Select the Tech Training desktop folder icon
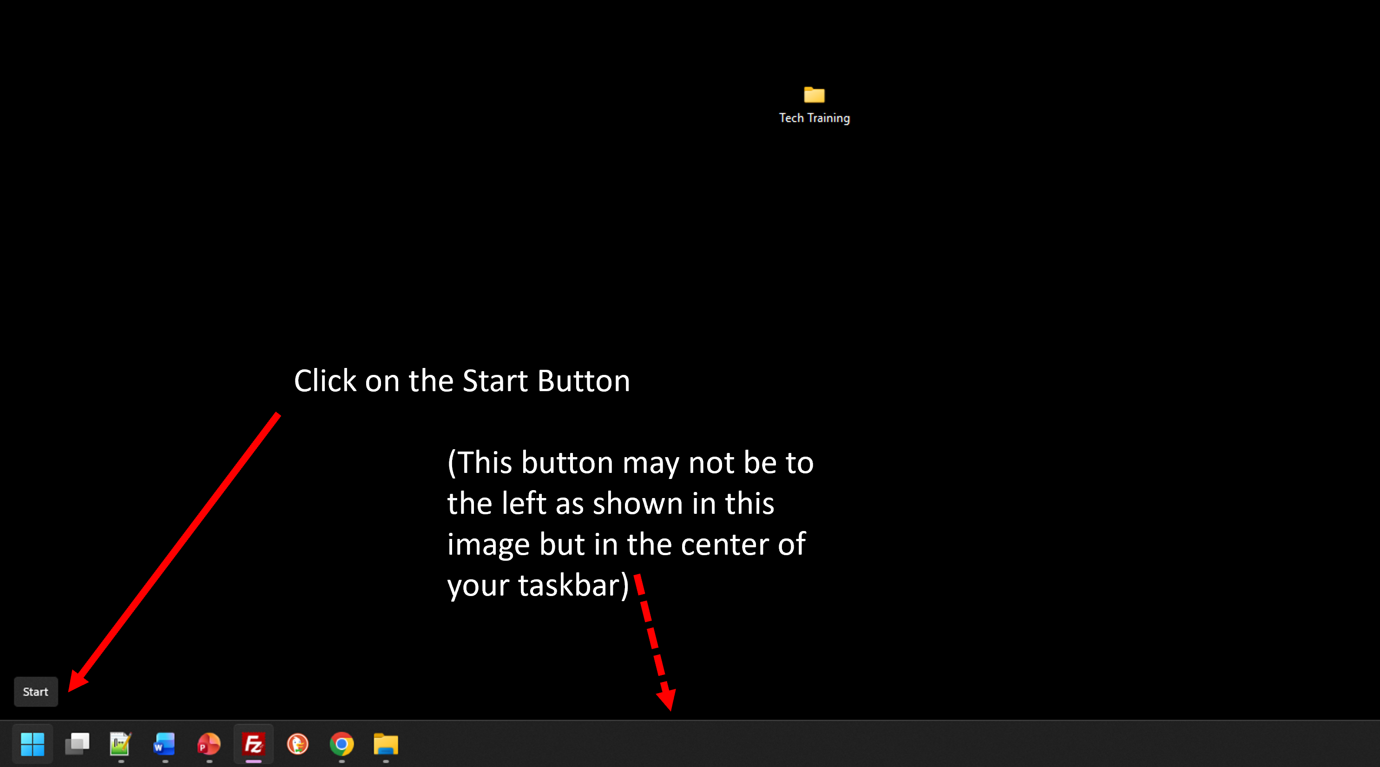Image resolution: width=1380 pixels, height=767 pixels. click(814, 95)
